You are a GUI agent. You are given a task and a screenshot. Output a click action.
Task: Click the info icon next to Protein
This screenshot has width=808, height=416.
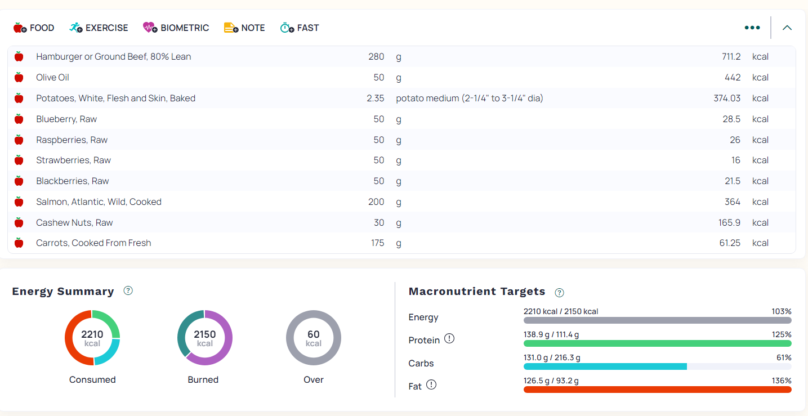pos(449,339)
